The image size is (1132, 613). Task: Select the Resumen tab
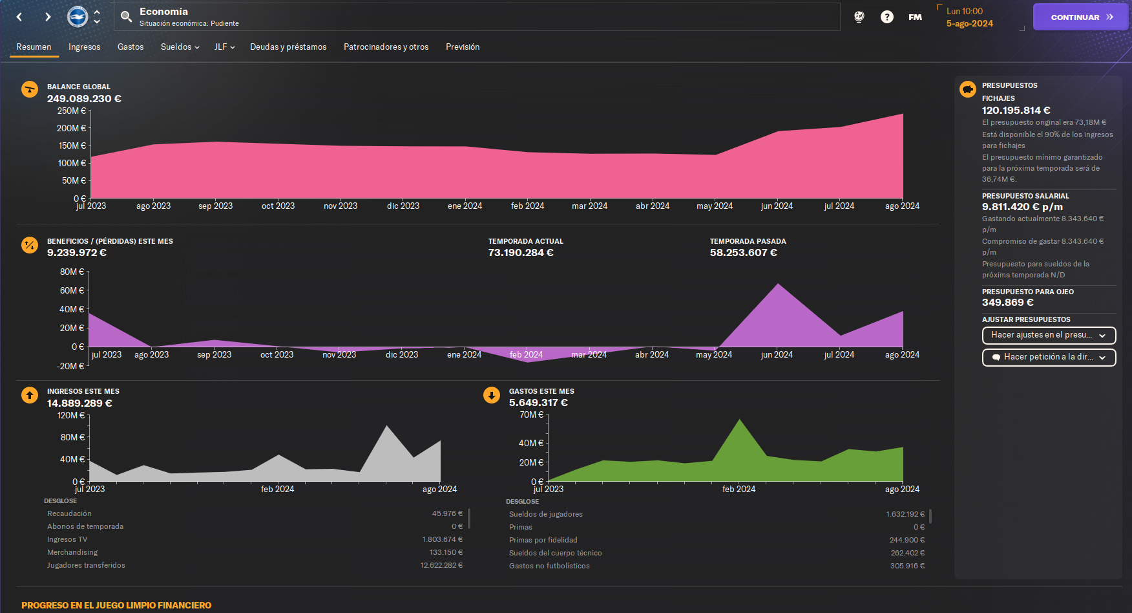click(34, 47)
